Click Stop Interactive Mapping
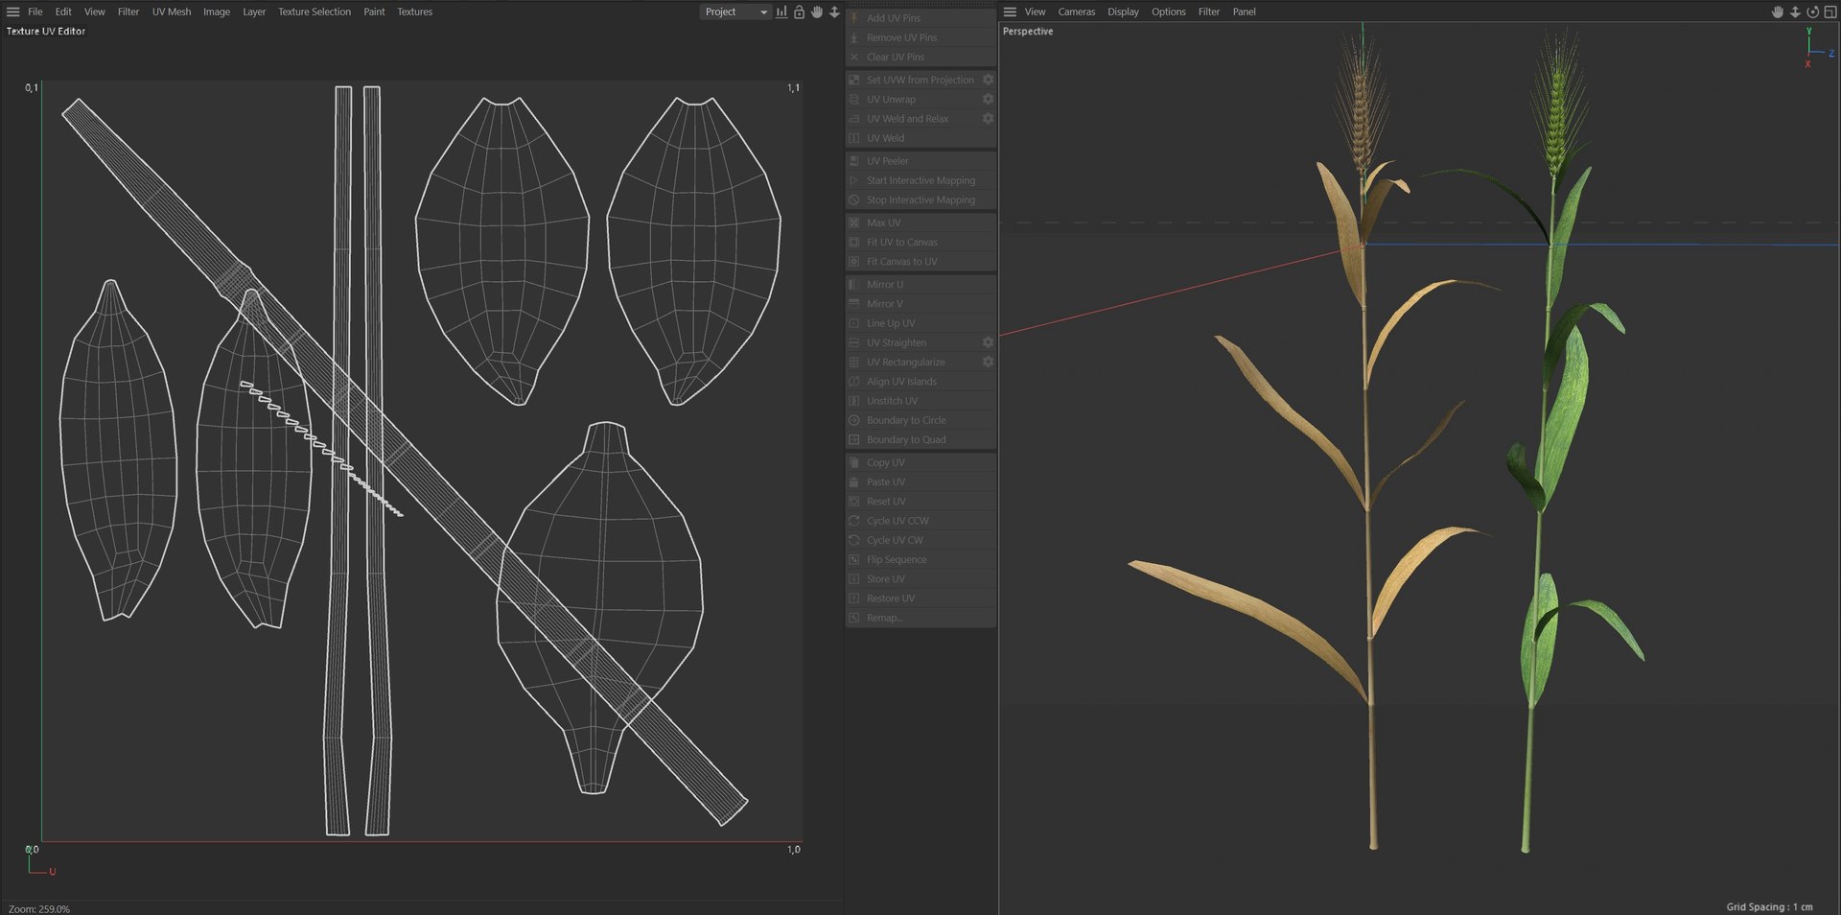1841x915 pixels. point(920,199)
